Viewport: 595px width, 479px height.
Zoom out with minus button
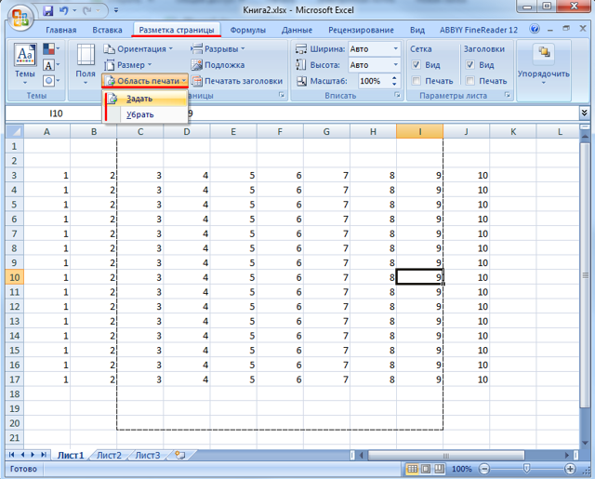pos(484,469)
